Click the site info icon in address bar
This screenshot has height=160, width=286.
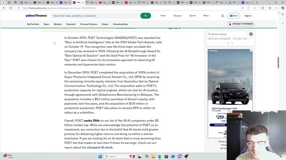tap(19, 8)
